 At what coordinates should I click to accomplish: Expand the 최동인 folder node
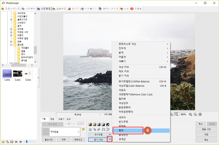11,35
